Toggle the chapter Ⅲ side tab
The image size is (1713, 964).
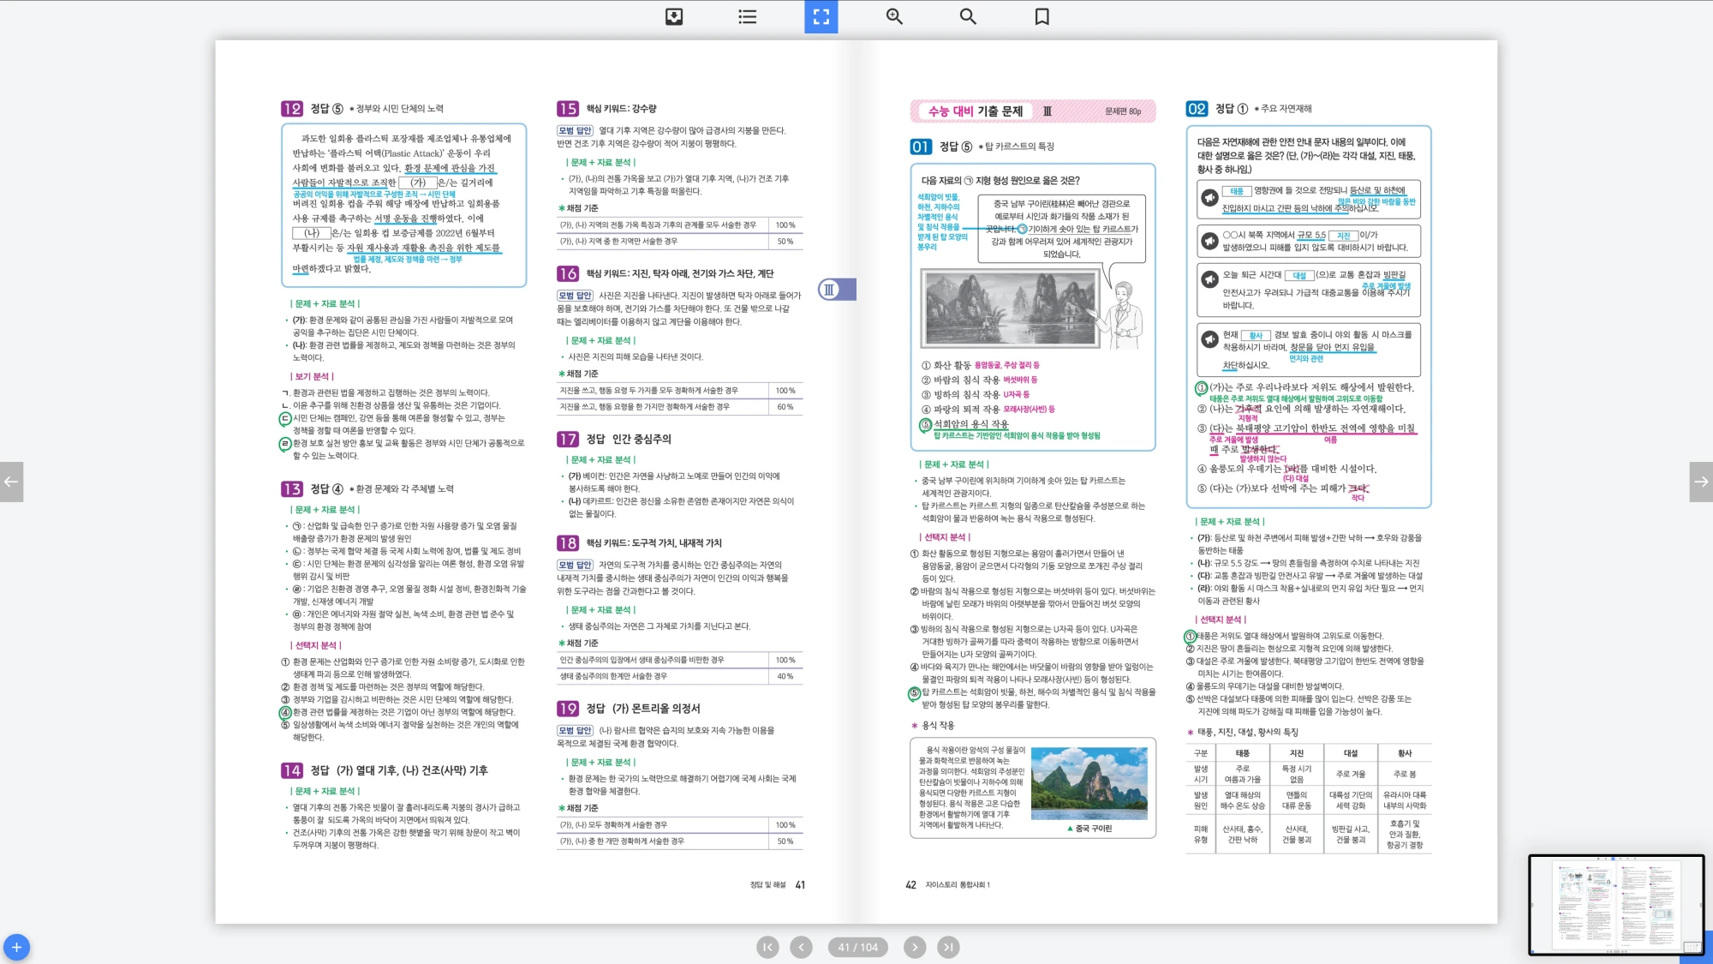836,290
